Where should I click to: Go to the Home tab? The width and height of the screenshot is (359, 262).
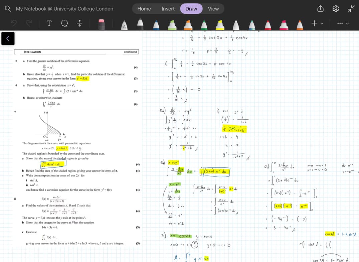(x=144, y=9)
